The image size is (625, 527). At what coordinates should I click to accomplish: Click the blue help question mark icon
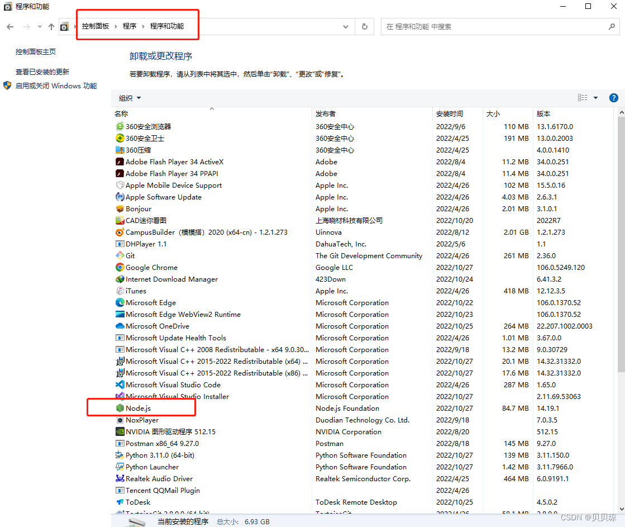tap(613, 98)
